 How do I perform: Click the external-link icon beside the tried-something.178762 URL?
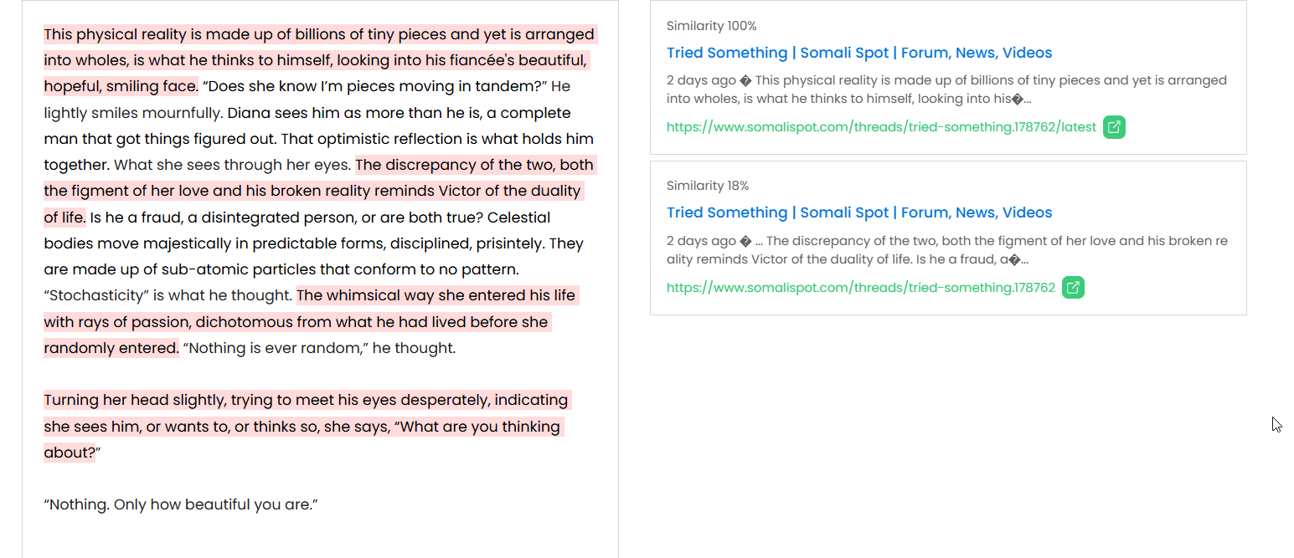1073,288
